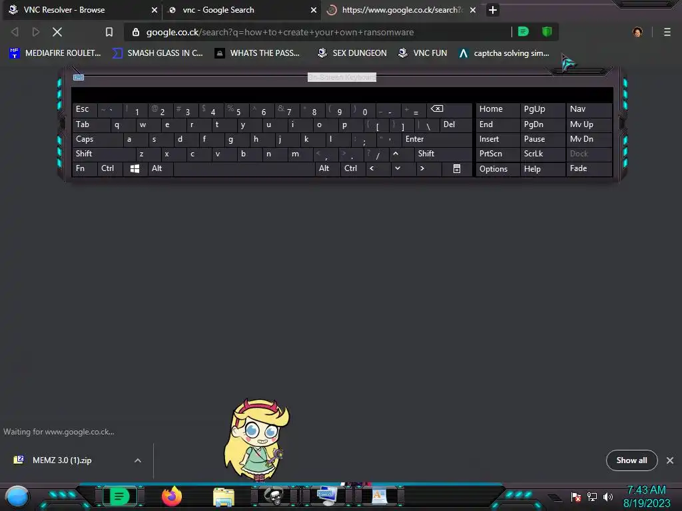Open MEDIAFIRE ROULET... bookmark
Image resolution: width=682 pixels, height=511 pixels.
pyautogui.click(x=55, y=53)
